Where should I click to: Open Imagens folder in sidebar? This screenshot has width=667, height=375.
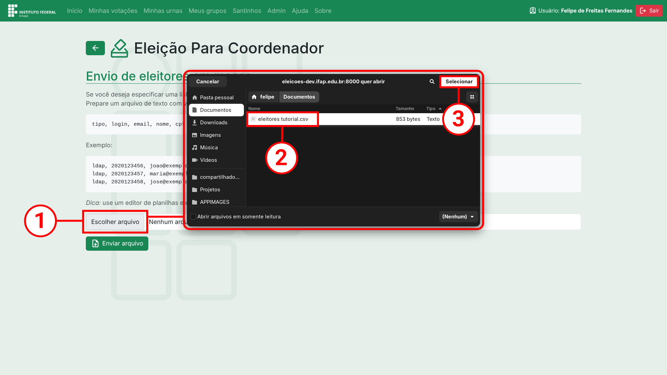pyautogui.click(x=210, y=135)
